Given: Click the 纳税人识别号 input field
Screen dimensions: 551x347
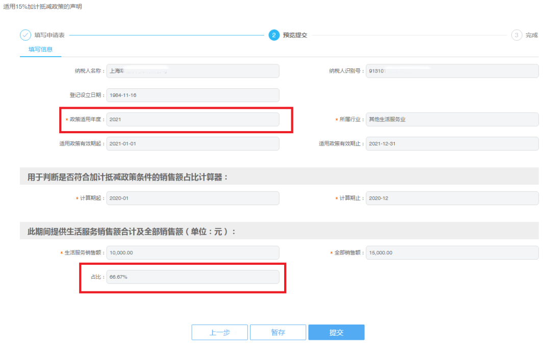Looking at the screenshot, I should (x=452, y=71).
